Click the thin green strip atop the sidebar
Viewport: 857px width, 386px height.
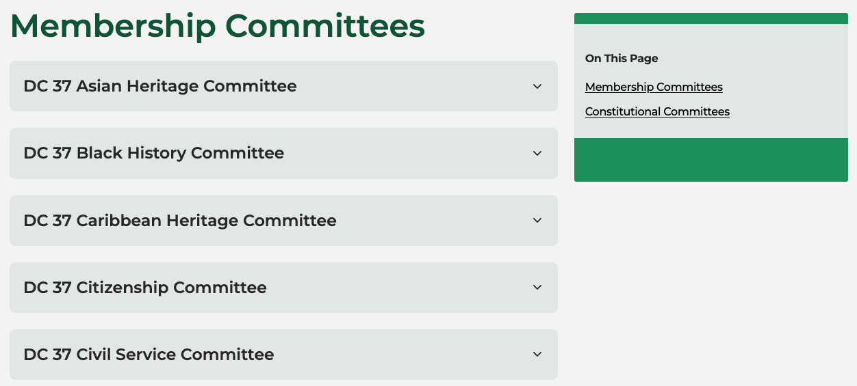tap(711, 18)
